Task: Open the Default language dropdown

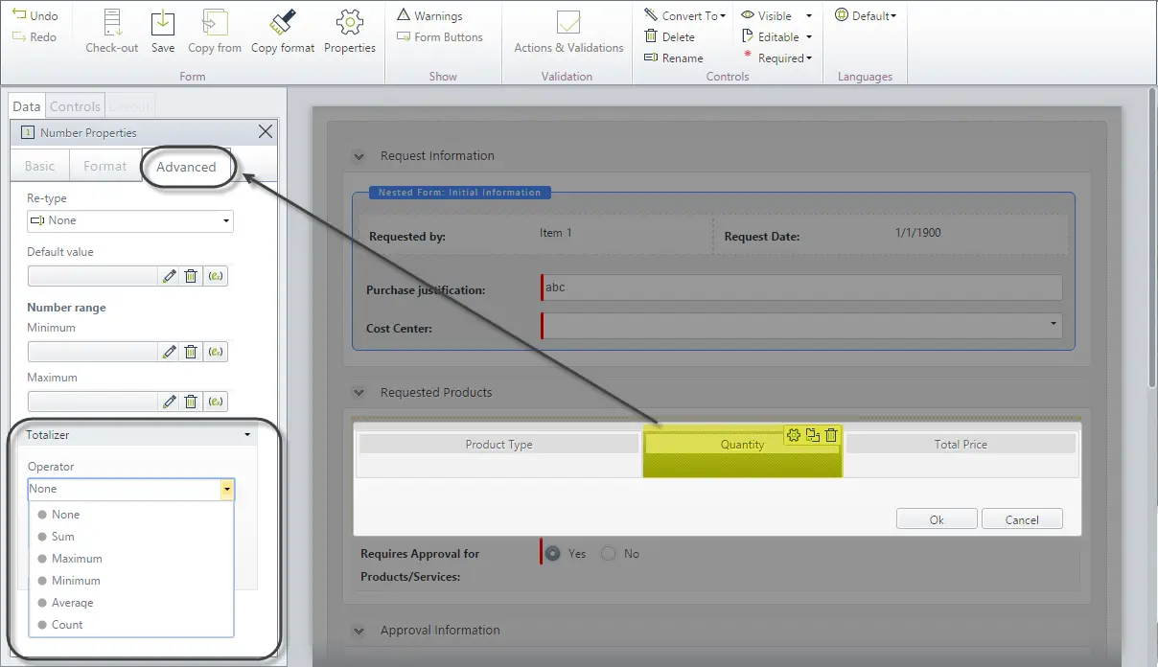Action: (866, 15)
